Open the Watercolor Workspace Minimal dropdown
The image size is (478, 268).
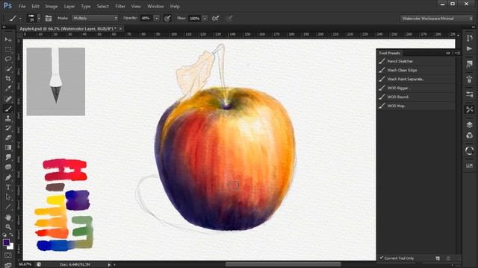tap(436, 19)
